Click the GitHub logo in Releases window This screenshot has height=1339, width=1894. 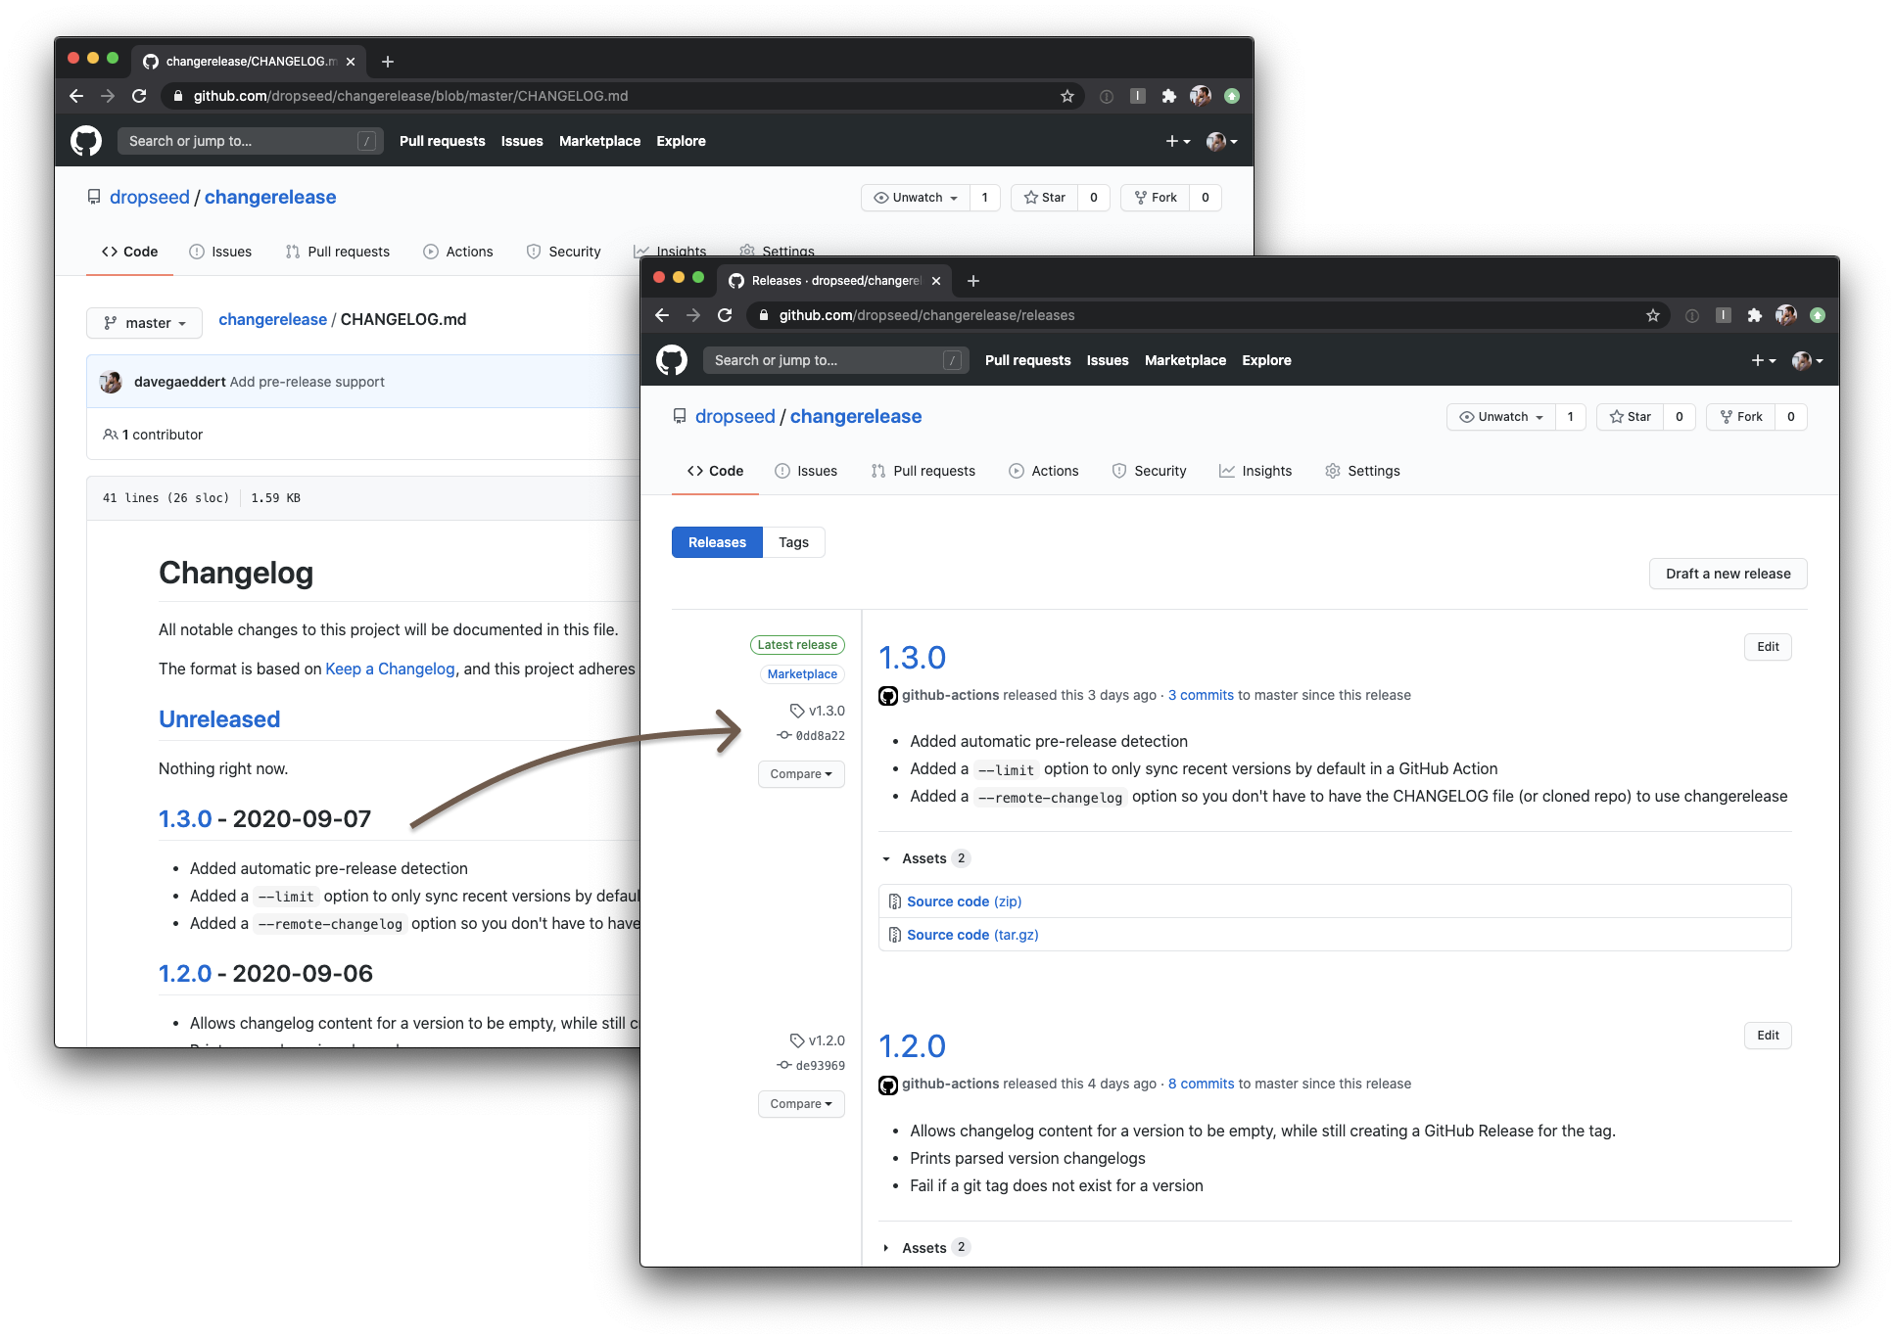(x=672, y=360)
